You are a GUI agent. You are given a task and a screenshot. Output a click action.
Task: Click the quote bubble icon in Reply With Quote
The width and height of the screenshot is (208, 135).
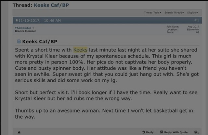(162, 132)
